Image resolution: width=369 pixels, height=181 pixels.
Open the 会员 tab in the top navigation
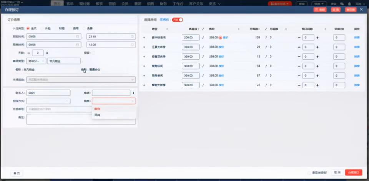pyautogui.click(x=125, y=4)
